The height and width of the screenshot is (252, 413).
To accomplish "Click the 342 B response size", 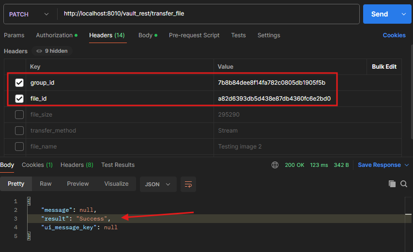I will click(341, 165).
